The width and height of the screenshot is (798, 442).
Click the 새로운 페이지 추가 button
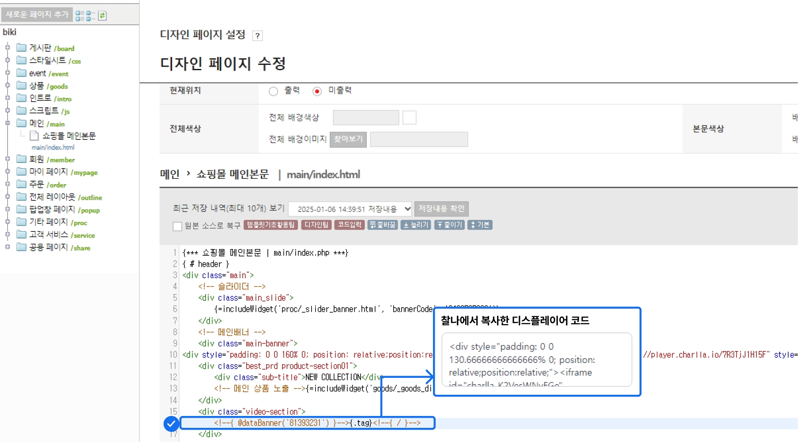coord(37,15)
